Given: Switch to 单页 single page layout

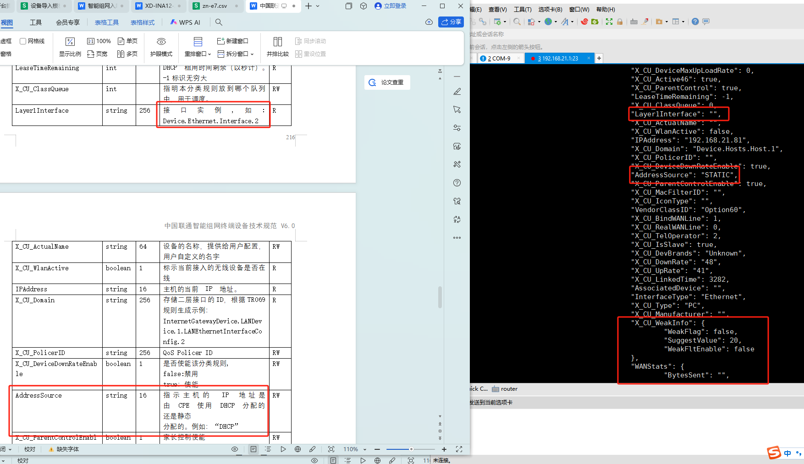Looking at the screenshot, I should click(x=128, y=41).
